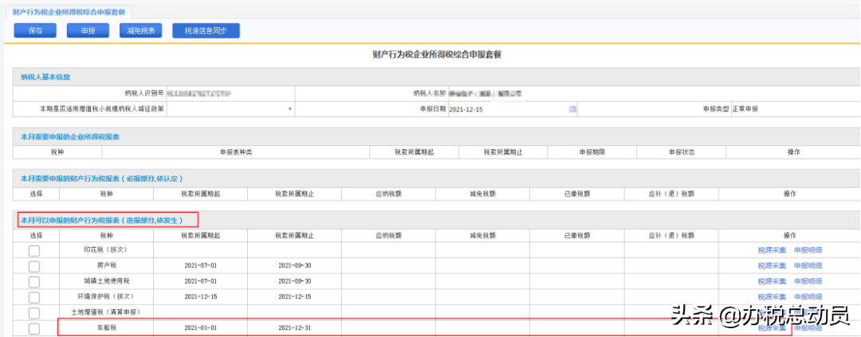Tick the checkbox for 房产税

(34, 265)
